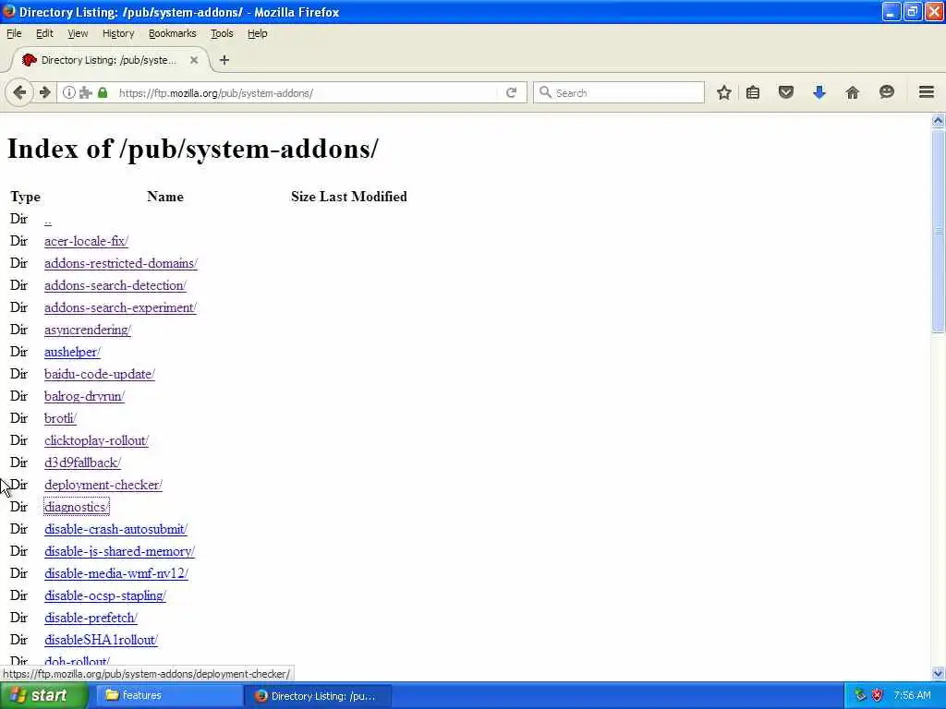Click the 'Name' column header
946x709 pixels.
[165, 197]
